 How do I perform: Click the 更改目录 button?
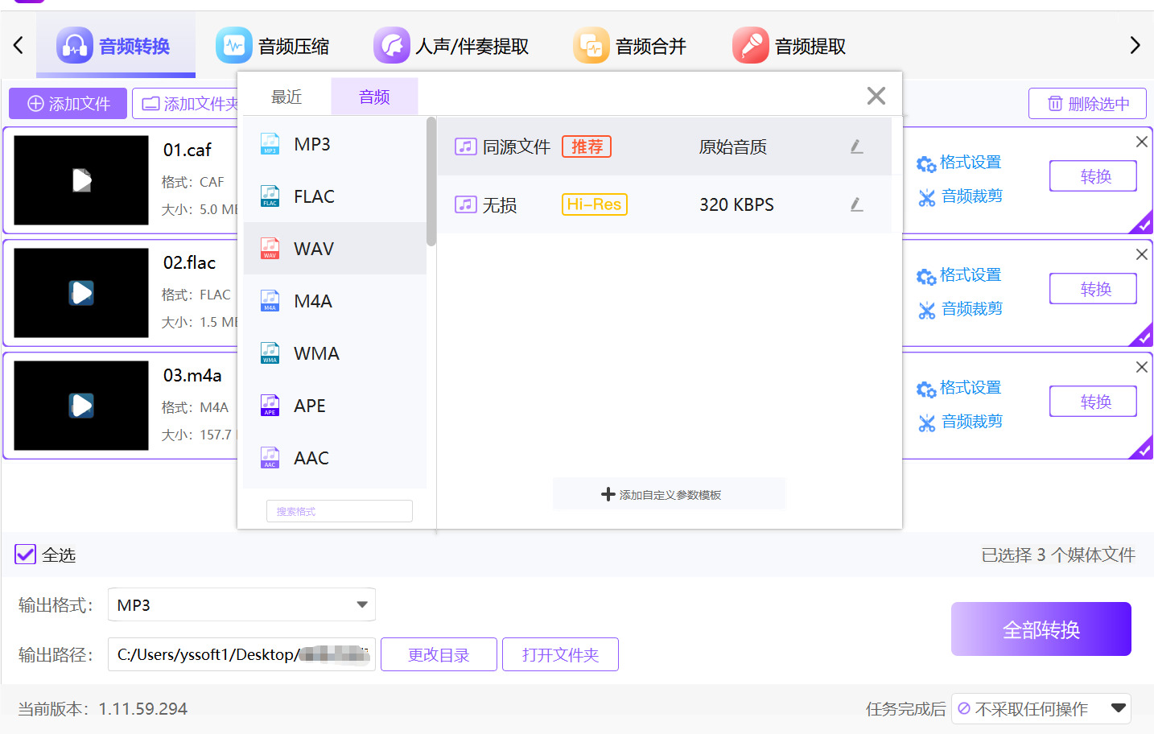(x=439, y=654)
